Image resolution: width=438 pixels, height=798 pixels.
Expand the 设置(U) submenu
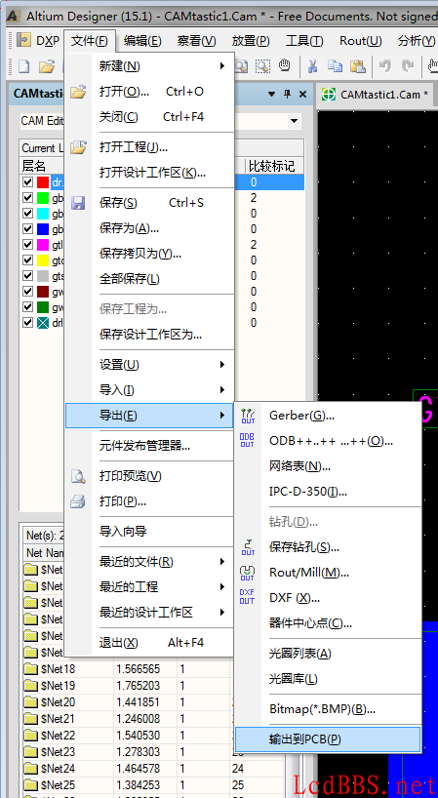tap(221, 365)
